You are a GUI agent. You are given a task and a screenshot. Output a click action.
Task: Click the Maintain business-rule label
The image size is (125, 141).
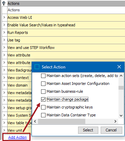click(x=65, y=91)
